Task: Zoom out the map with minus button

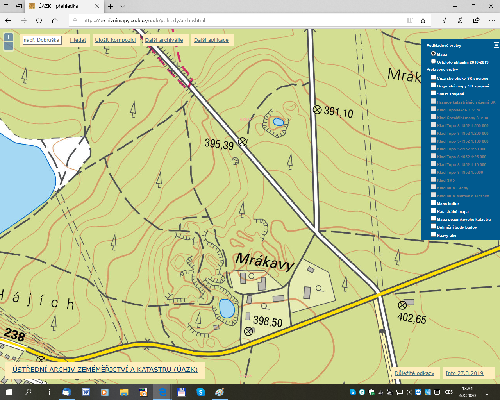Action: (9, 46)
